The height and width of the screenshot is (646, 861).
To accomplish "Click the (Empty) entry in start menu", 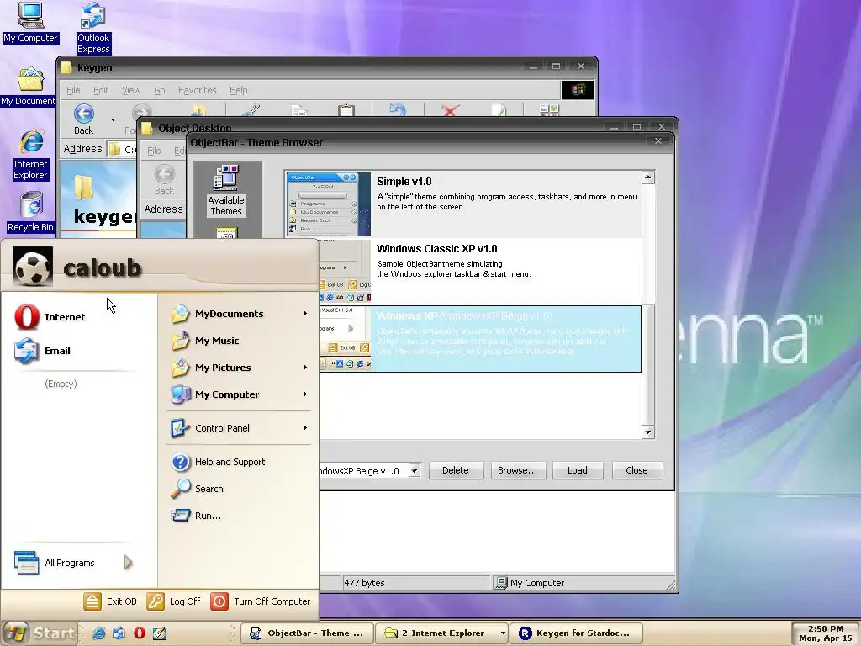I will [x=61, y=384].
